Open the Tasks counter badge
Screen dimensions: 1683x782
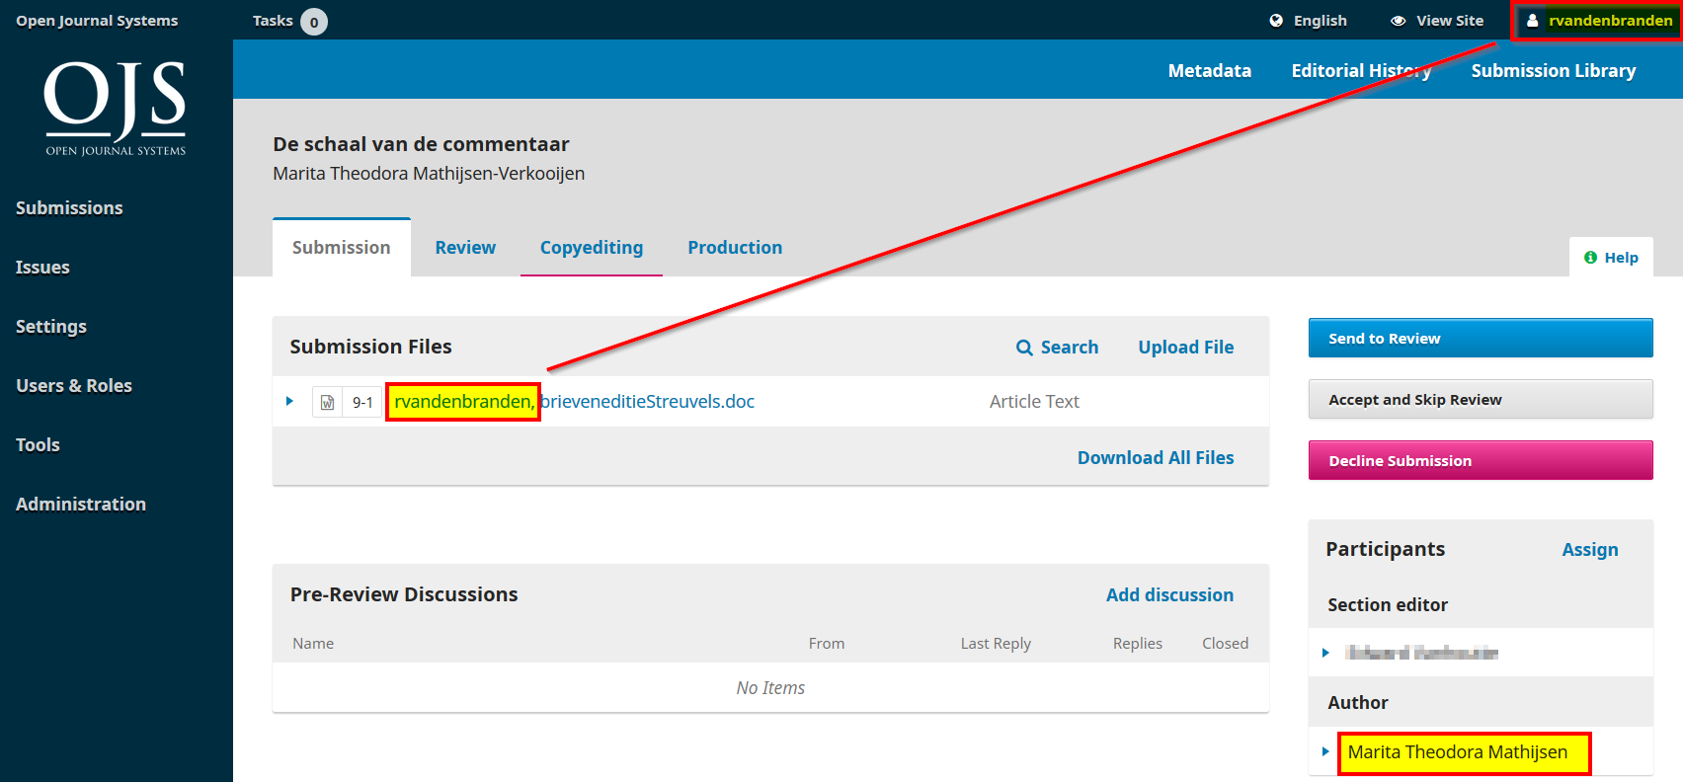pyautogui.click(x=314, y=22)
